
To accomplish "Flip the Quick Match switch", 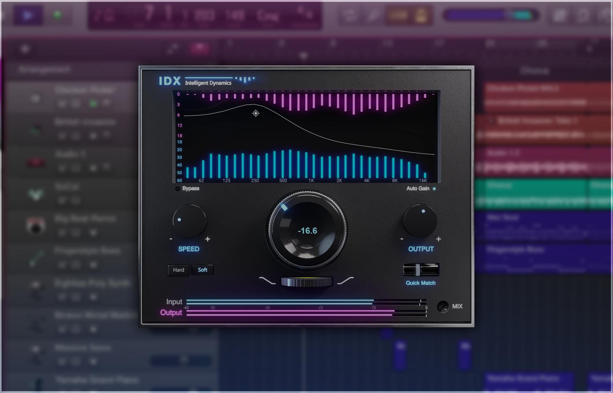I will coord(421,270).
